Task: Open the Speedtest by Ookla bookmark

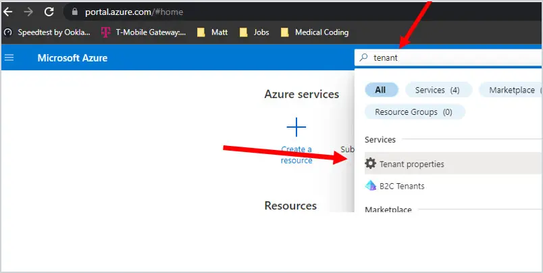Action: click(x=47, y=32)
